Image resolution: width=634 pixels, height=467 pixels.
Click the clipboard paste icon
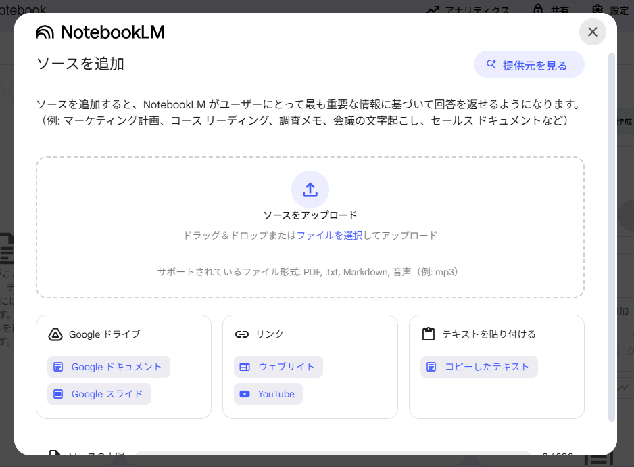click(x=429, y=334)
